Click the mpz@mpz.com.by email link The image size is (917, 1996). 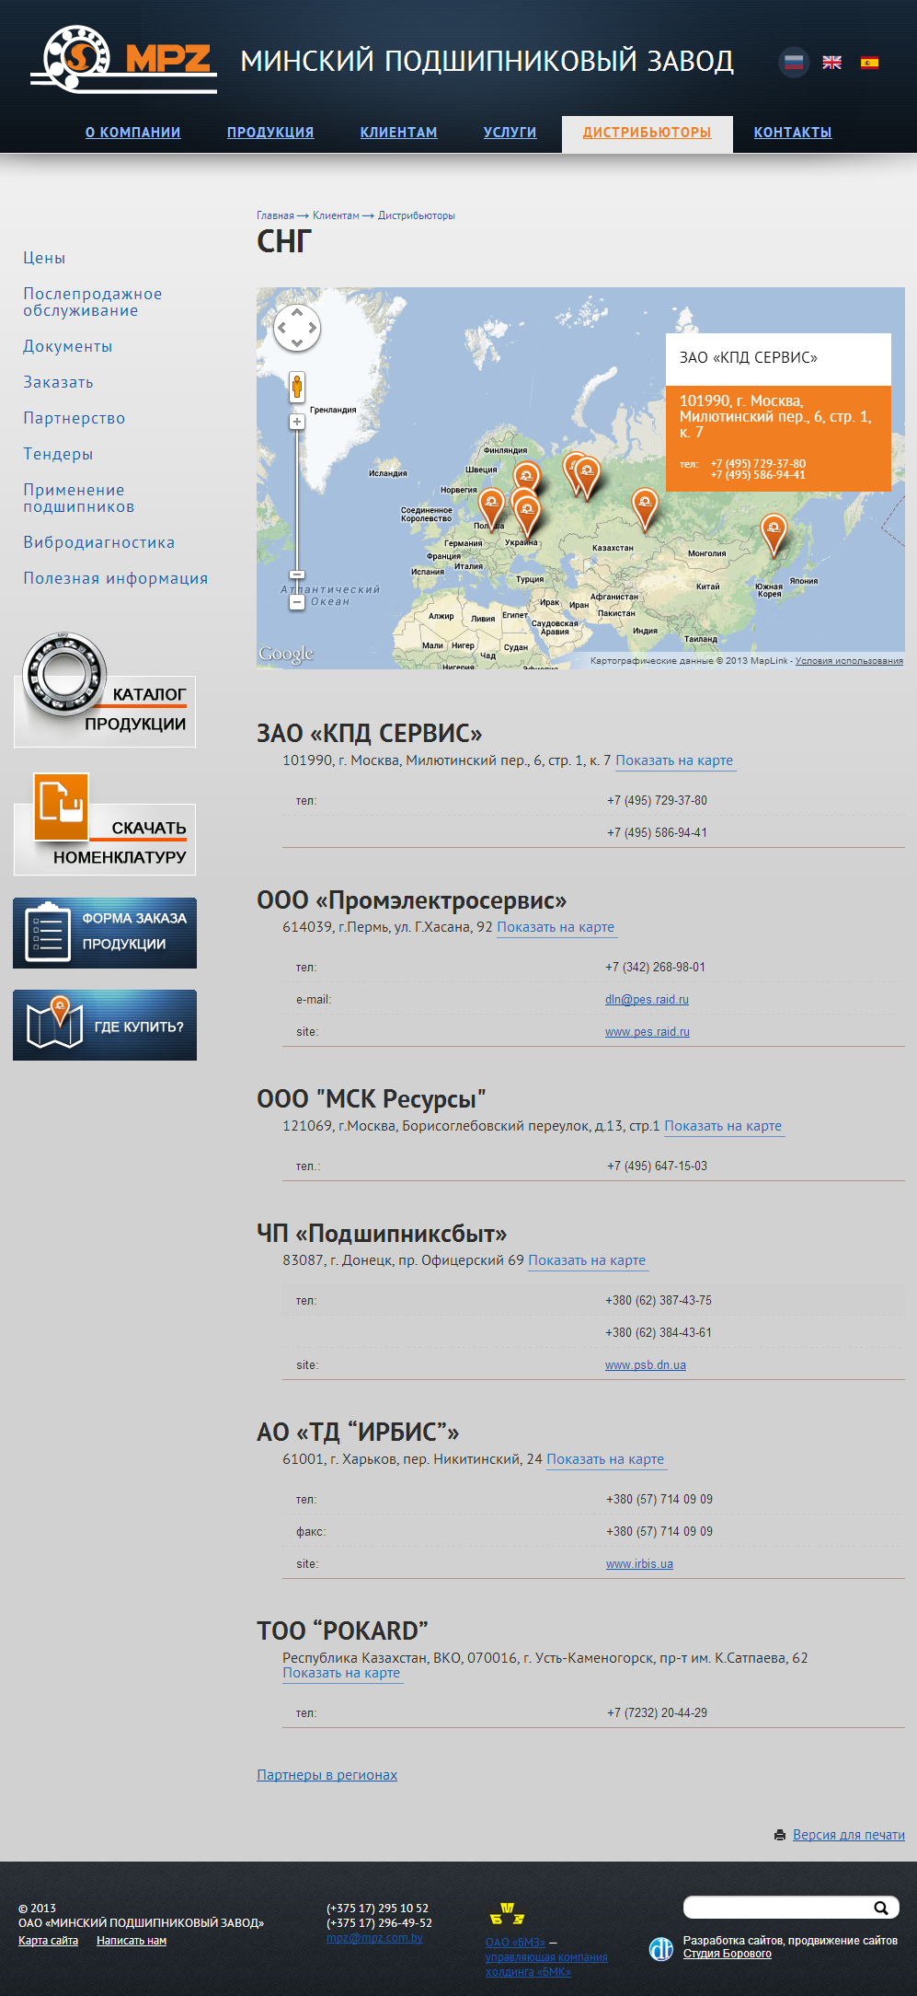click(x=374, y=1938)
